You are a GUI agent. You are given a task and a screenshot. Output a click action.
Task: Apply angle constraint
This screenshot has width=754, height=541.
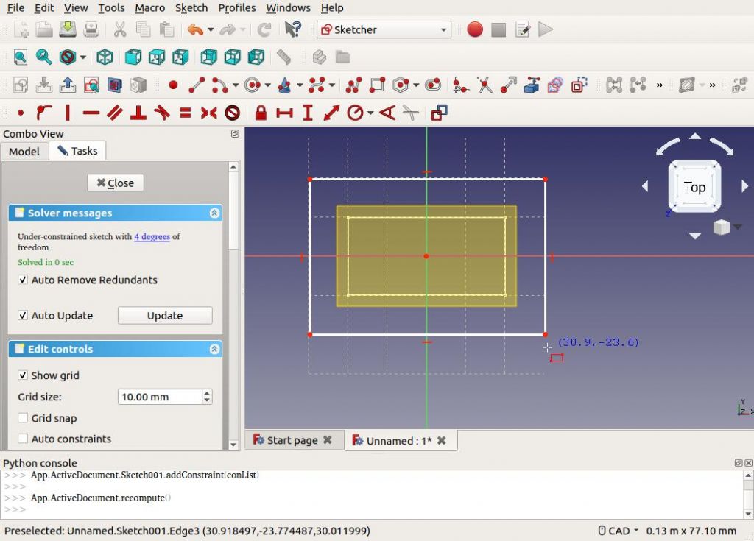[x=387, y=113]
